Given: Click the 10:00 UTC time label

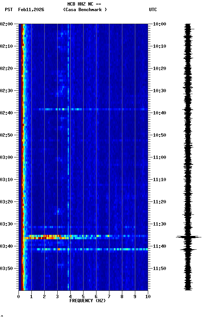Looking at the screenshot, I should point(160,24).
